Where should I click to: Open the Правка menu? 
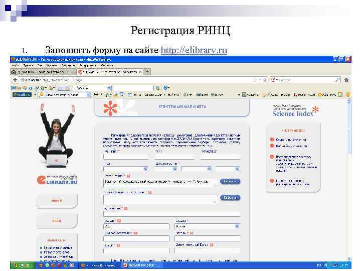tap(28, 65)
